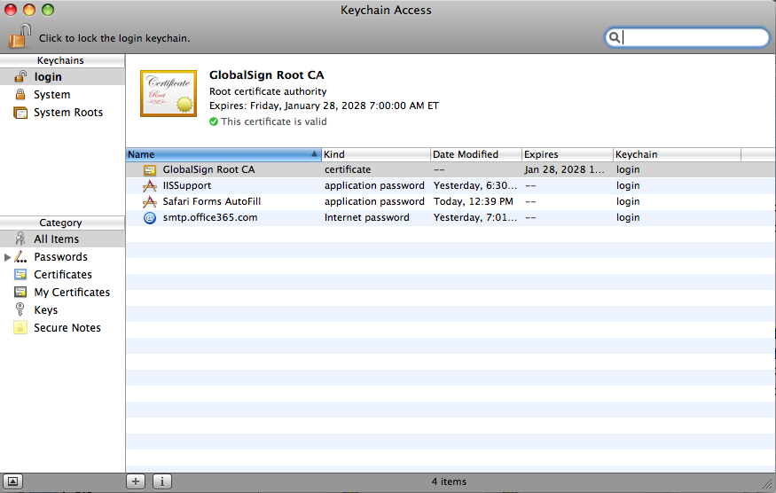This screenshot has width=776, height=493.
Task: Select the System keychain
Action: [62, 95]
